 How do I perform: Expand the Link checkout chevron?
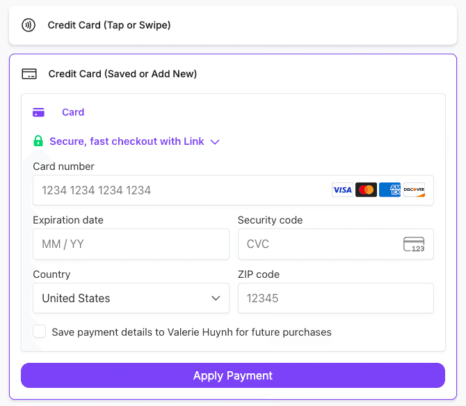click(x=215, y=142)
